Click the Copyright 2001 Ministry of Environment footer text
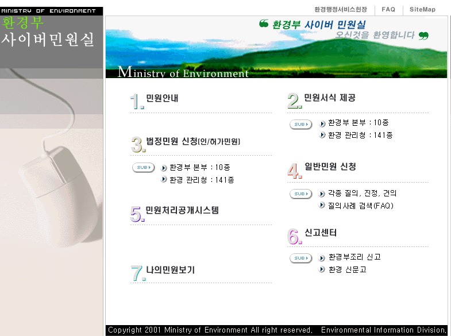The height and width of the screenshot is (336, 451). (x=210, y=330)
